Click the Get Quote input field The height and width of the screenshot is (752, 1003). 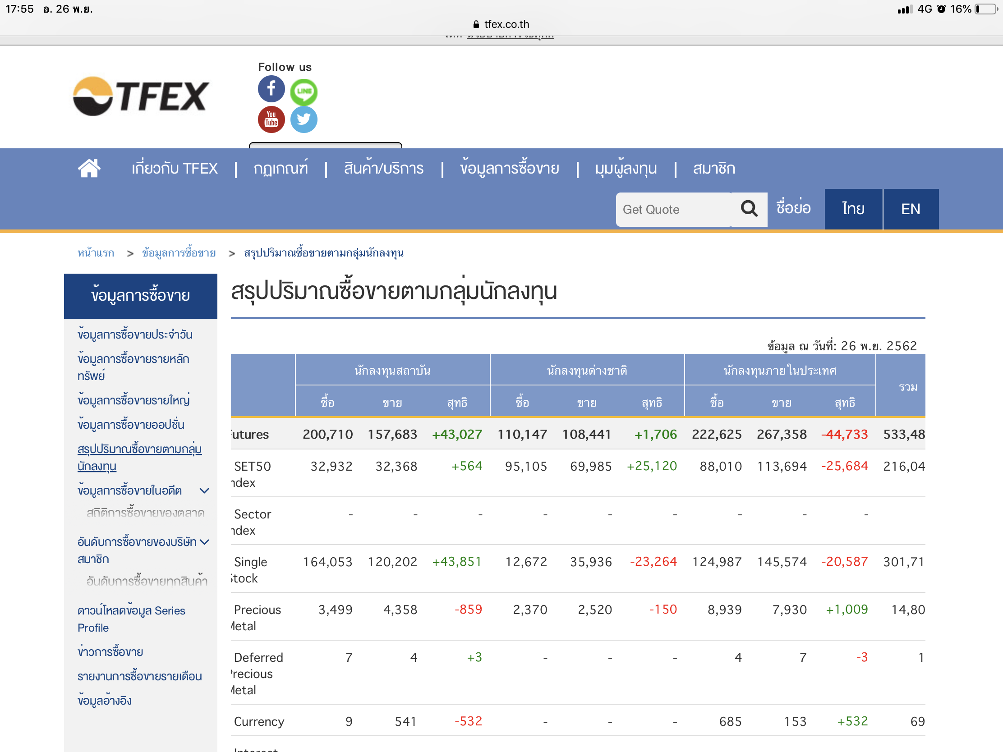[672, 210]
